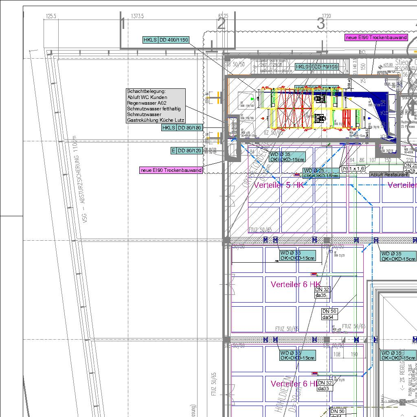The width and height of the screenshot is (417, 417).
Task: Click the upper fan motor symbol in the ventilation unit
Action: pyautogui.click(x=321, y=99)
